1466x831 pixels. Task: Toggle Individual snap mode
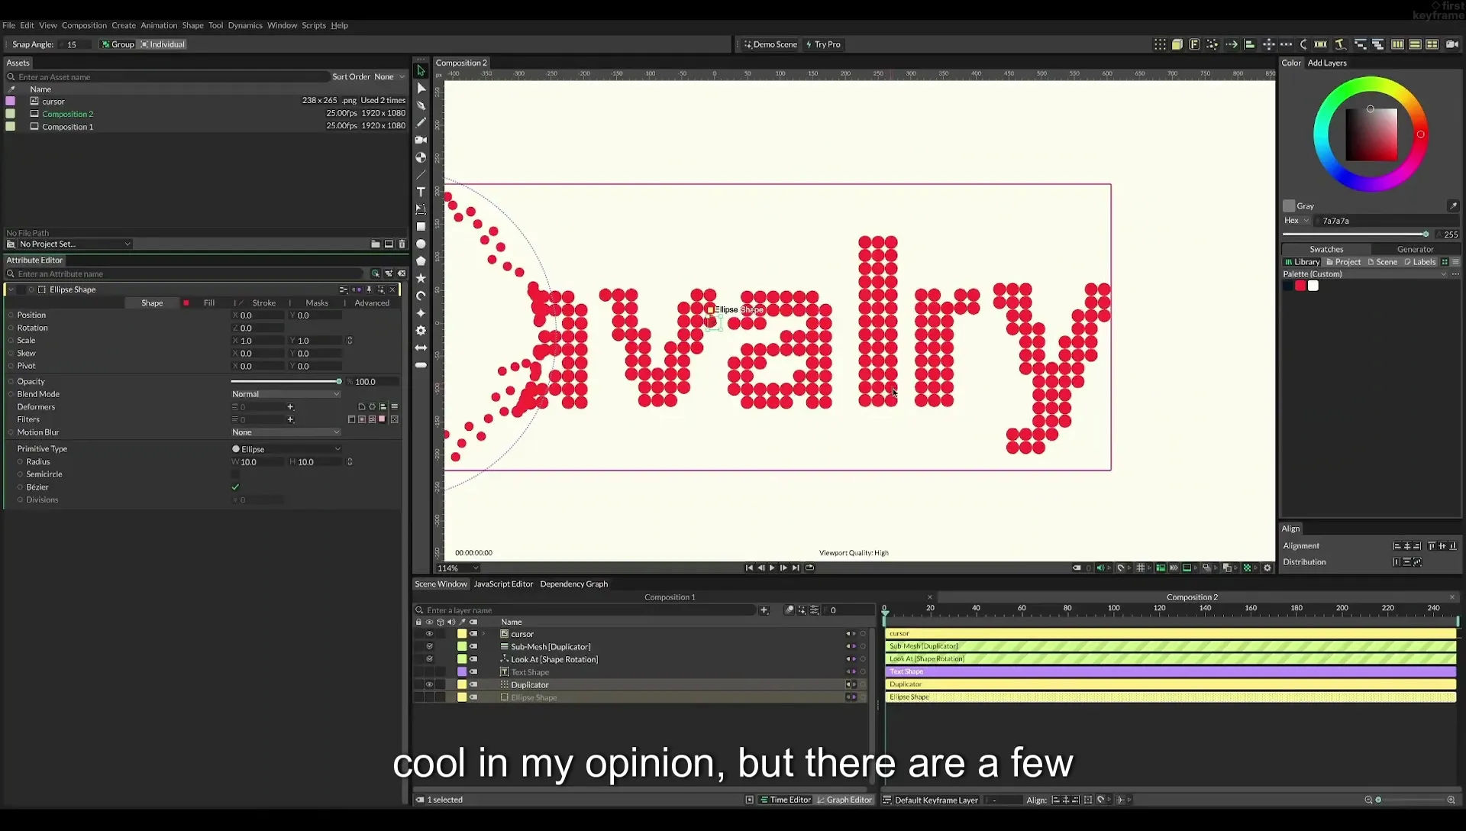[163, 44]
